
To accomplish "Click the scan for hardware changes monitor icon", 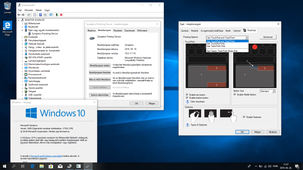I will pyautogui.click(x=51, y=15).
